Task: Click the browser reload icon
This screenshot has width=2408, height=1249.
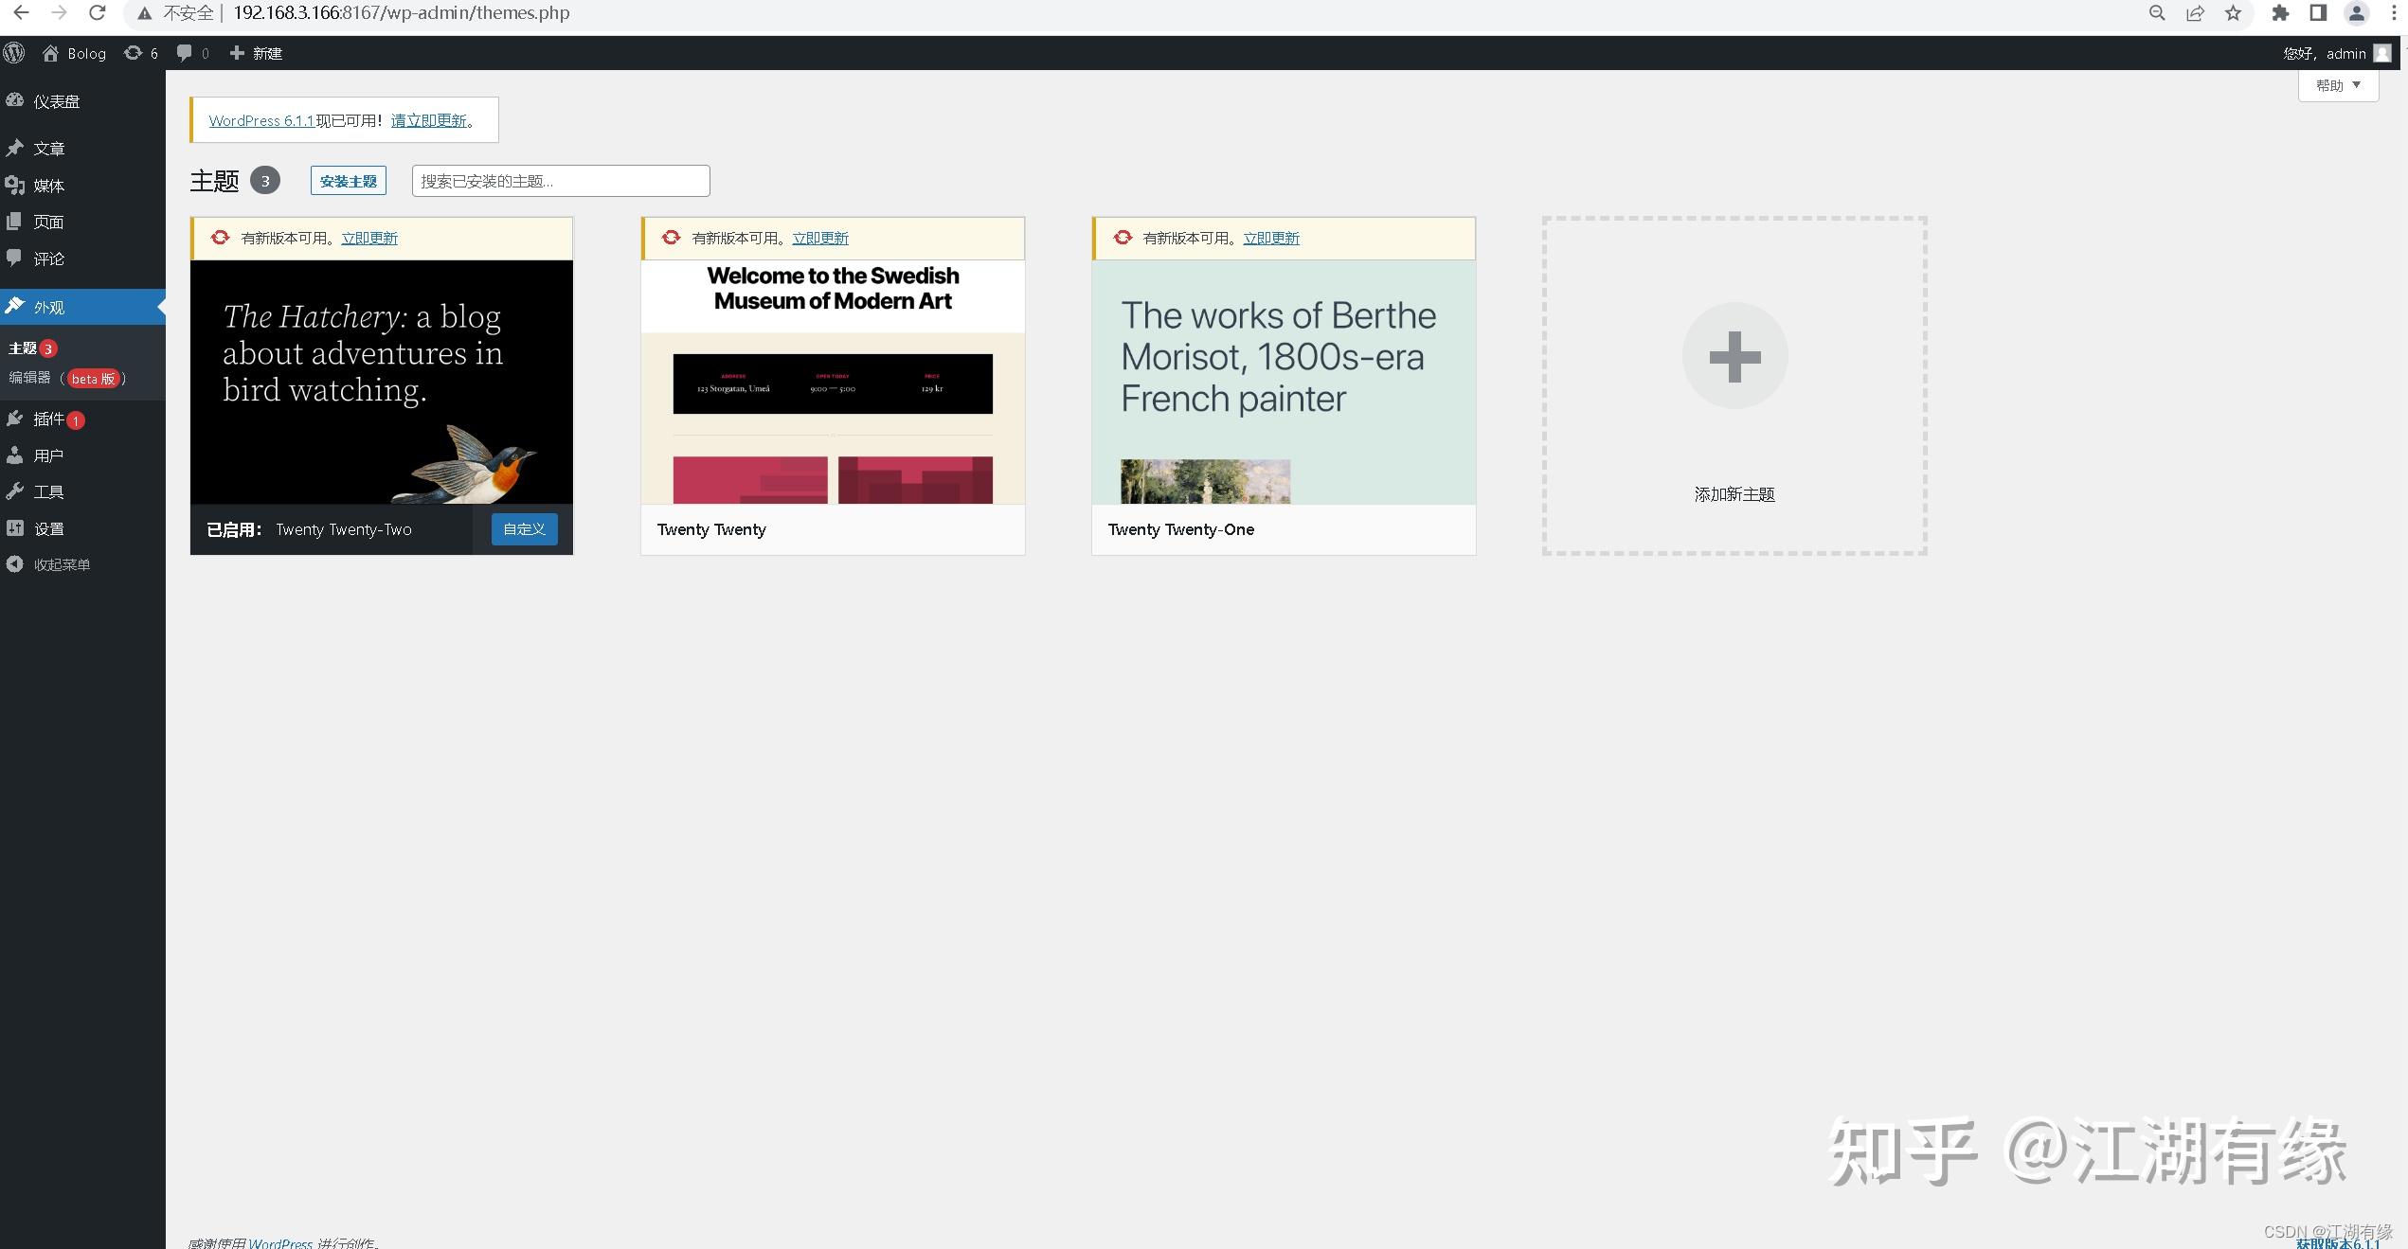Action: click(97, 13)
